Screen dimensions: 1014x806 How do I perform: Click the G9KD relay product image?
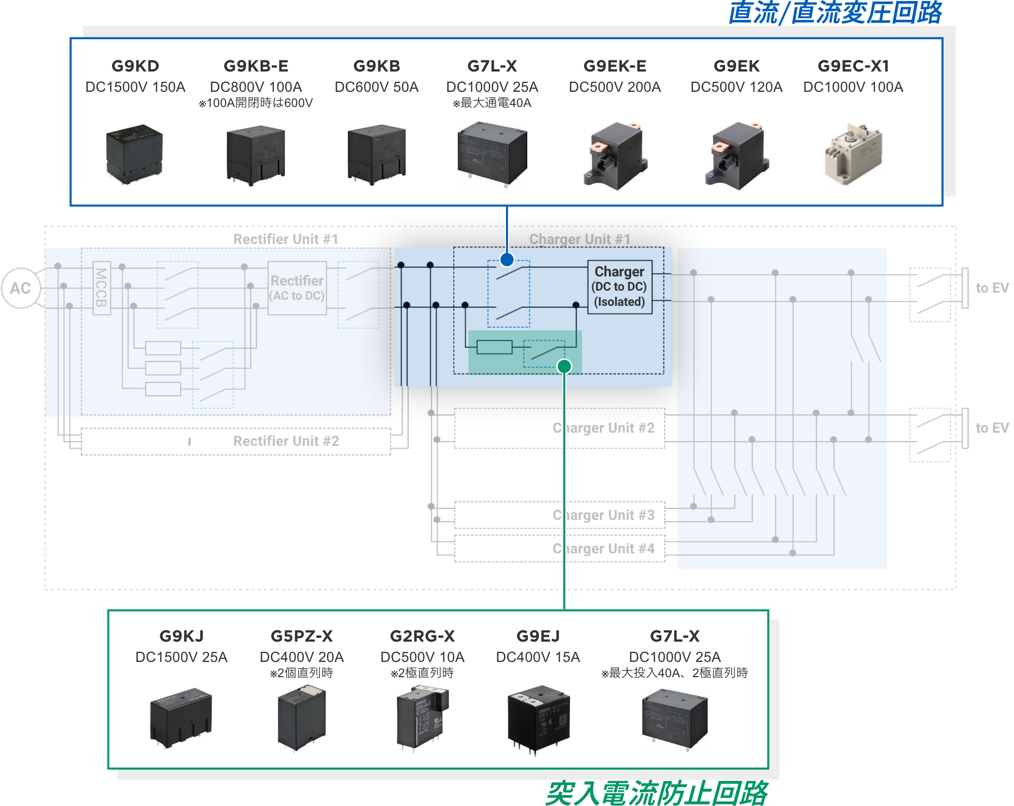[x=134, y=154]
